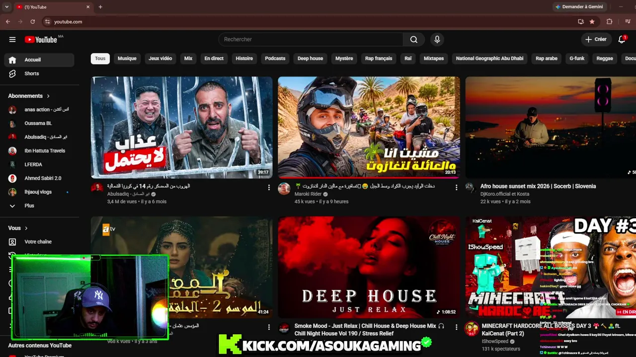Open the YouTube guide hamburger menu

[x=12, y=40]
